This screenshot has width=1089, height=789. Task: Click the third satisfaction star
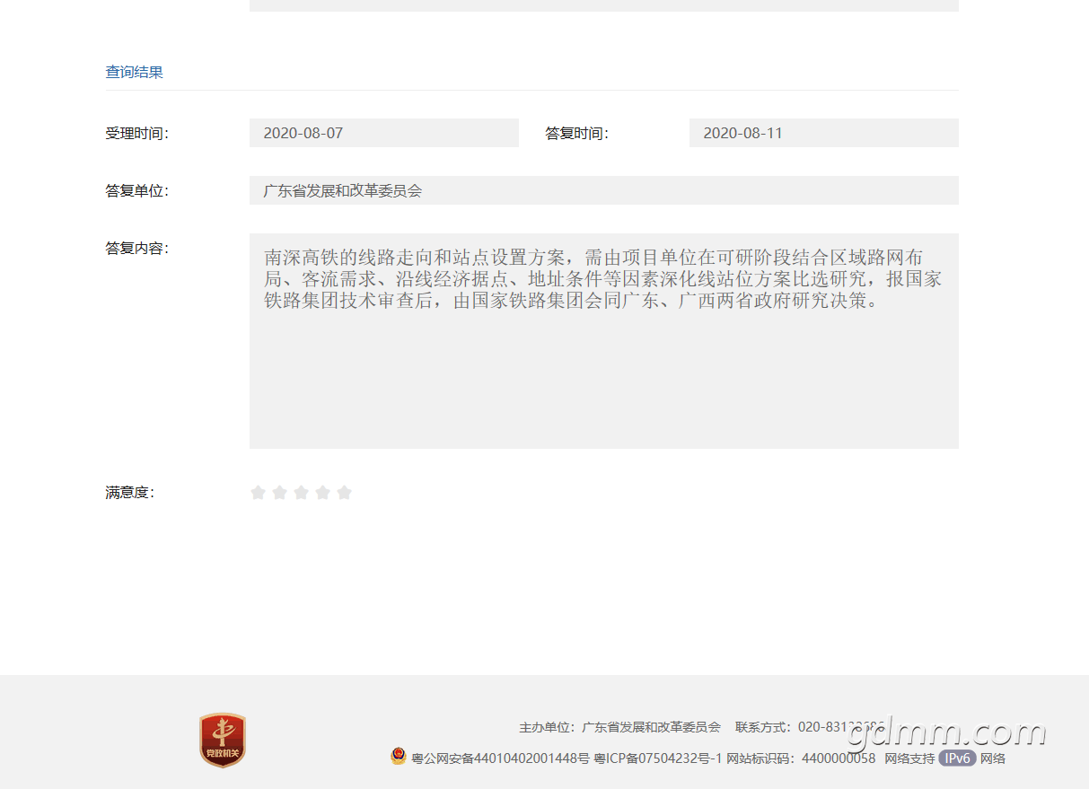[301, 492]
